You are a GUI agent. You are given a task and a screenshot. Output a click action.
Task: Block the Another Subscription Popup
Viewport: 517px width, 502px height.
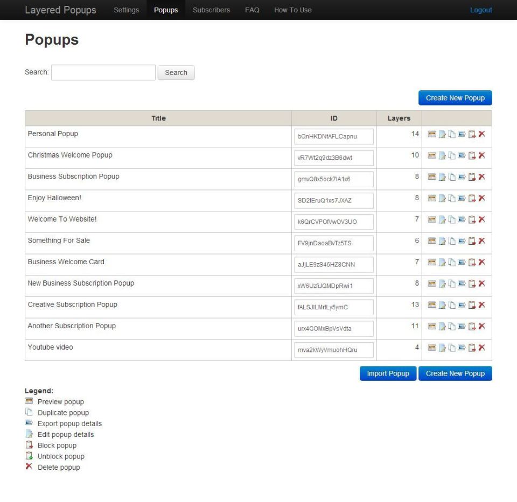click(472, 326)
